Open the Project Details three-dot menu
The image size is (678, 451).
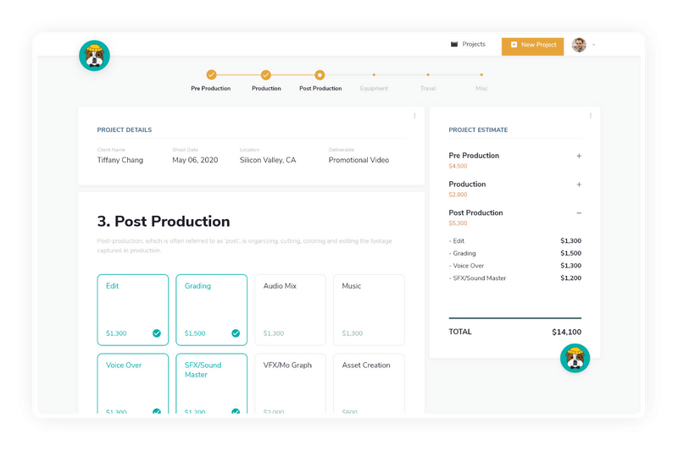[x=414, y=115]
